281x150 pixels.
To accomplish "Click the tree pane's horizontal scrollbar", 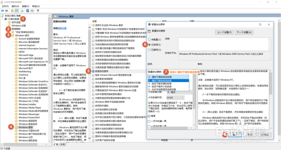I will click(x=24, y=144).
